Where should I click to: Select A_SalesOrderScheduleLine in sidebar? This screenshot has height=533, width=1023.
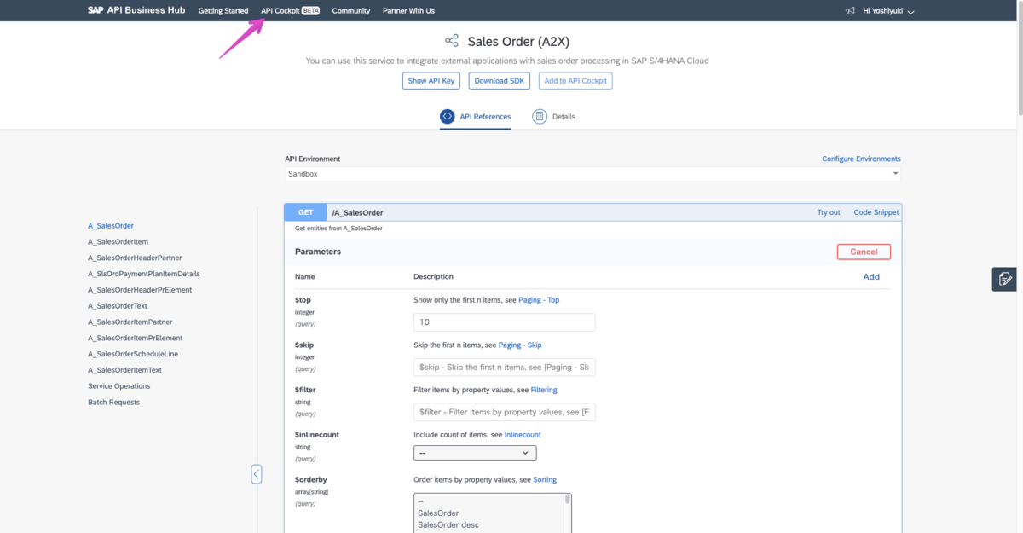[133, 354]
